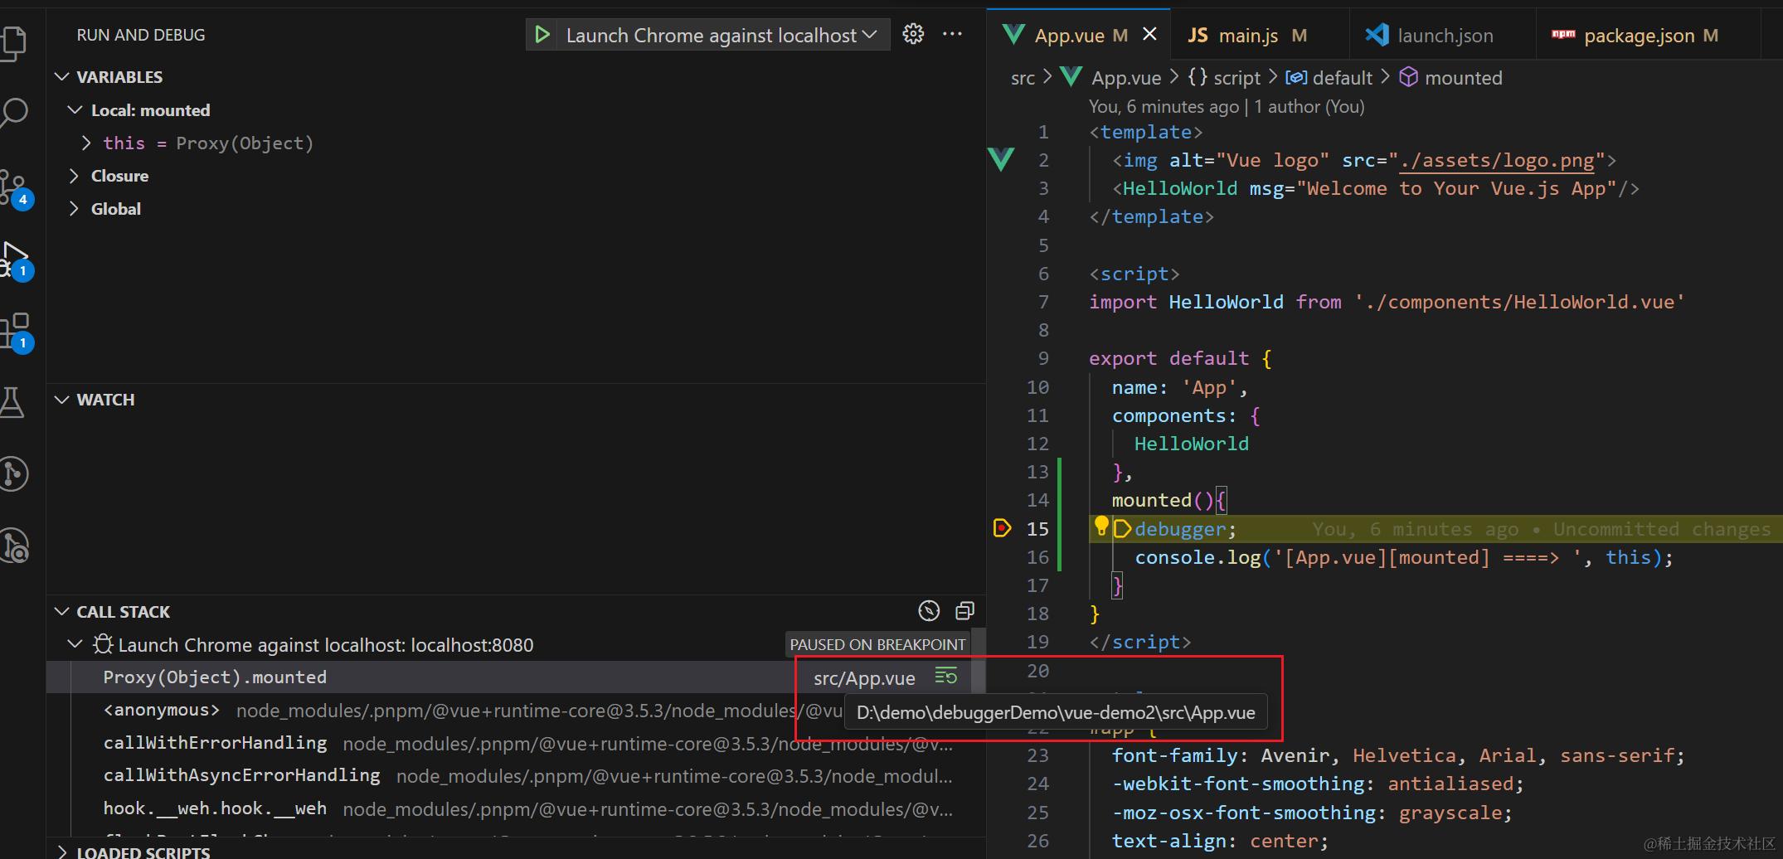Click the Call Stack panel vertical scrollbar

pyautogui.click(x=979, y=660)
